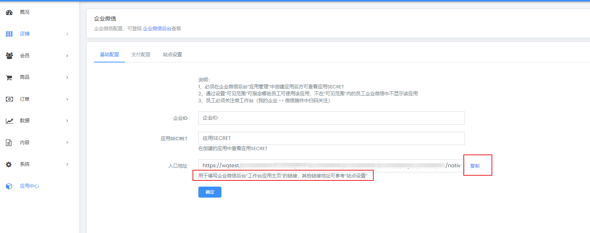Focus the 应用SECRET input field

click(x=332, y=138)
